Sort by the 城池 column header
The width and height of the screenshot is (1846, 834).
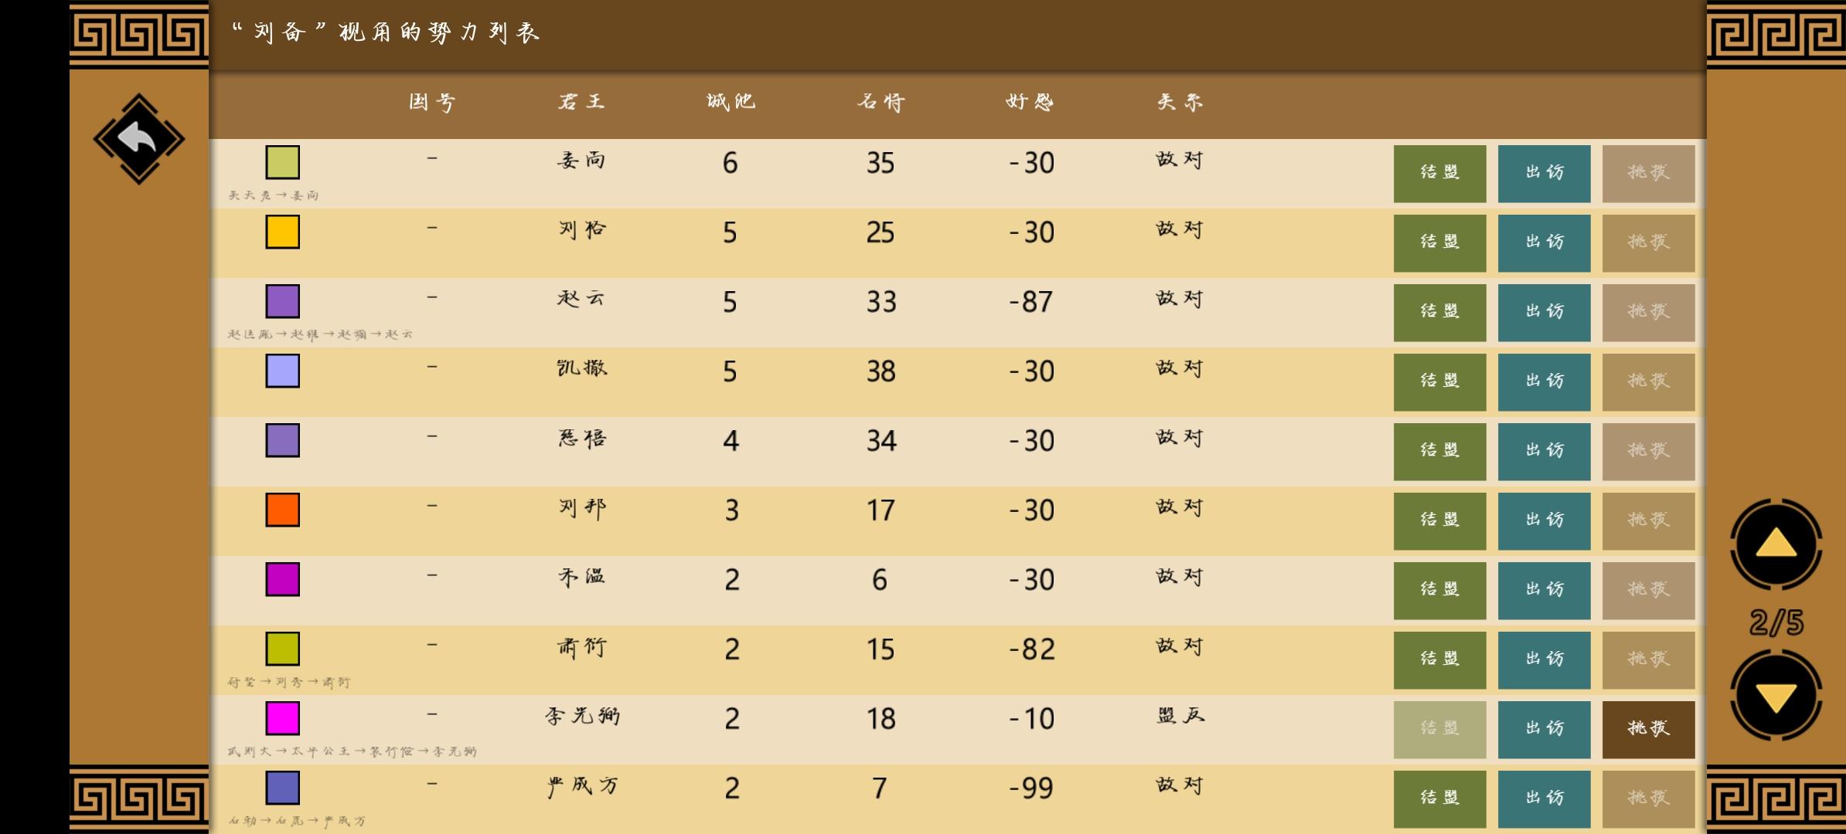click(731, 102)
